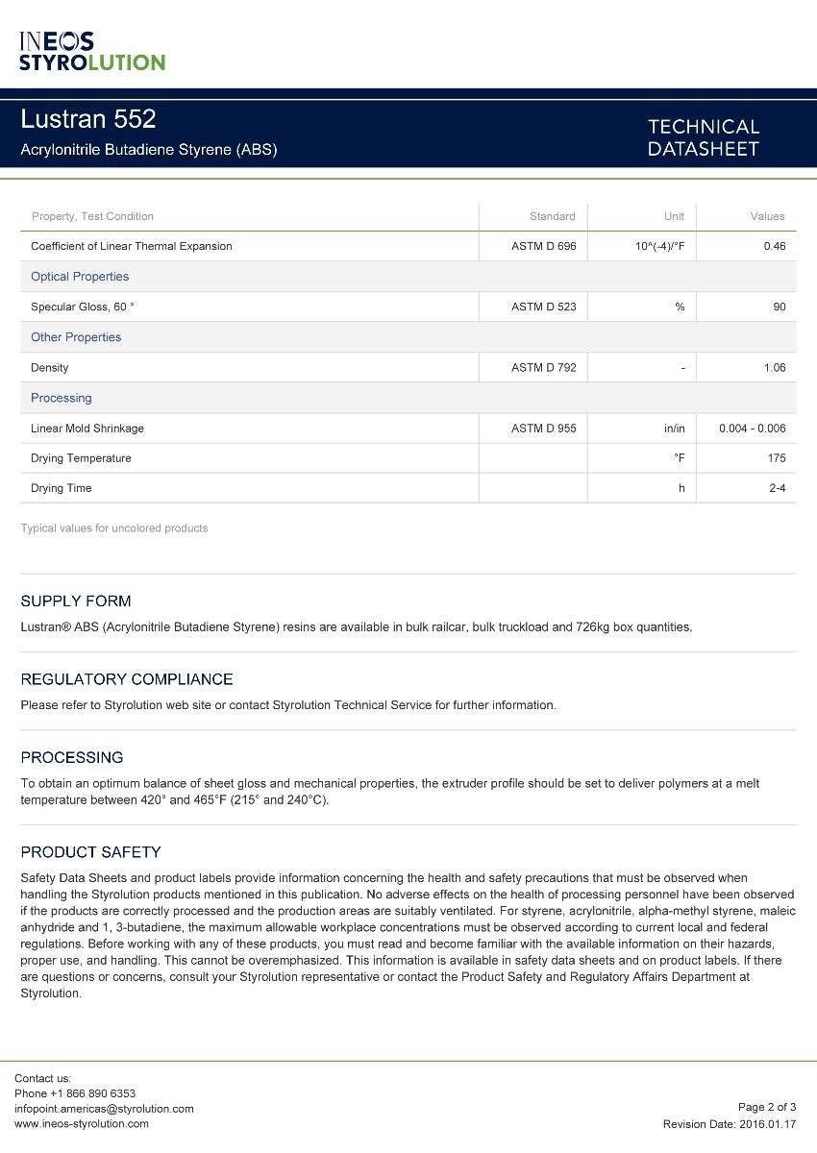Click the Drying Temperature value 175

pyautogui.click(x=777, y=458)
